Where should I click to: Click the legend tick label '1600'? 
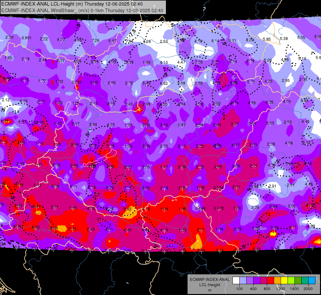(x=294, y=289)
